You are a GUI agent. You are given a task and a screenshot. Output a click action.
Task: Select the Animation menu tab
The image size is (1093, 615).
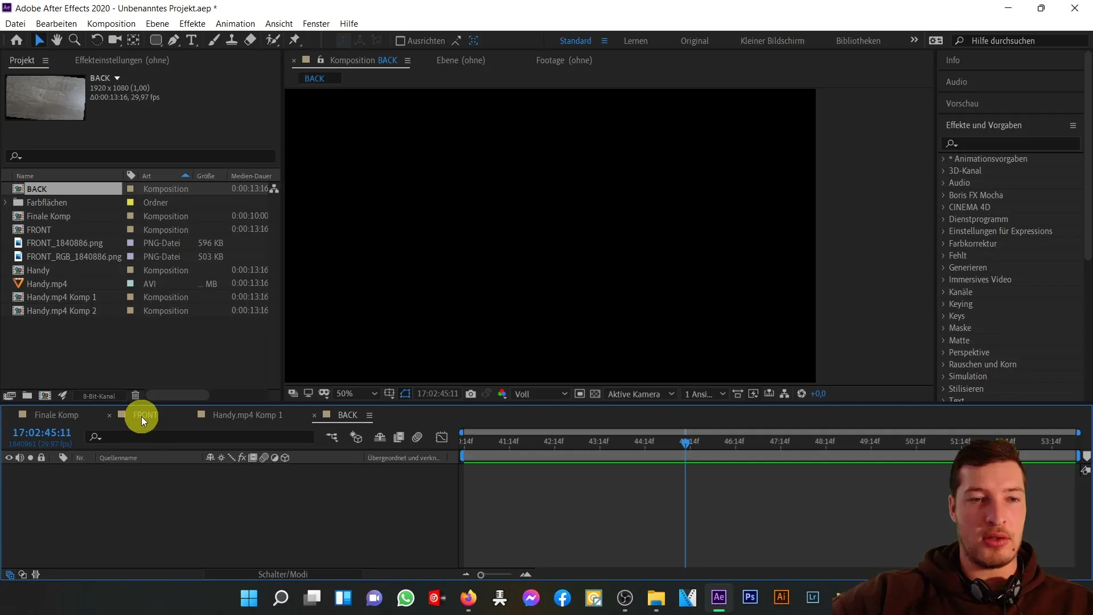pos(236,23)
